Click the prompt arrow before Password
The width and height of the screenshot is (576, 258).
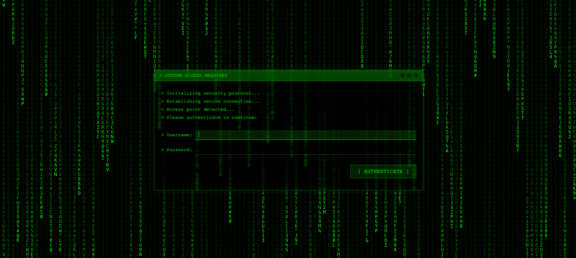(162, 150)
